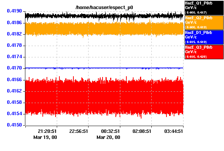Click the 0.4174 y-axis label
Viewport: 224px width, 151px height.
tap(14, 57)
